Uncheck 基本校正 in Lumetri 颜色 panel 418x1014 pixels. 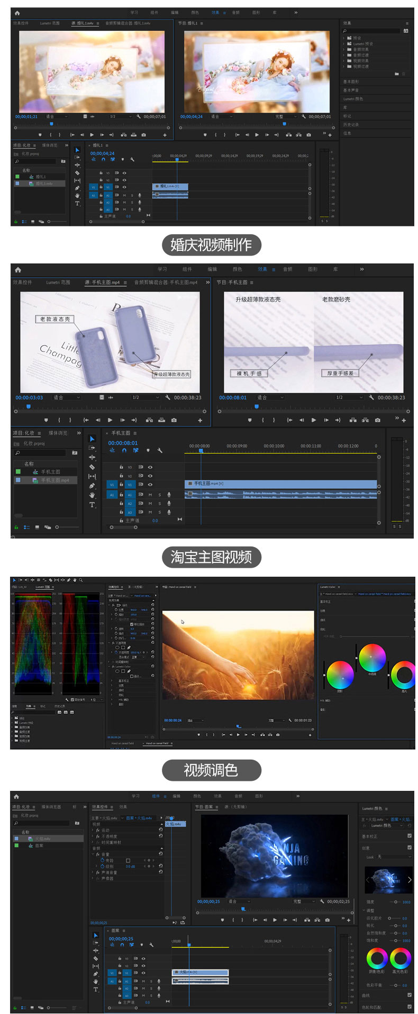410,836
